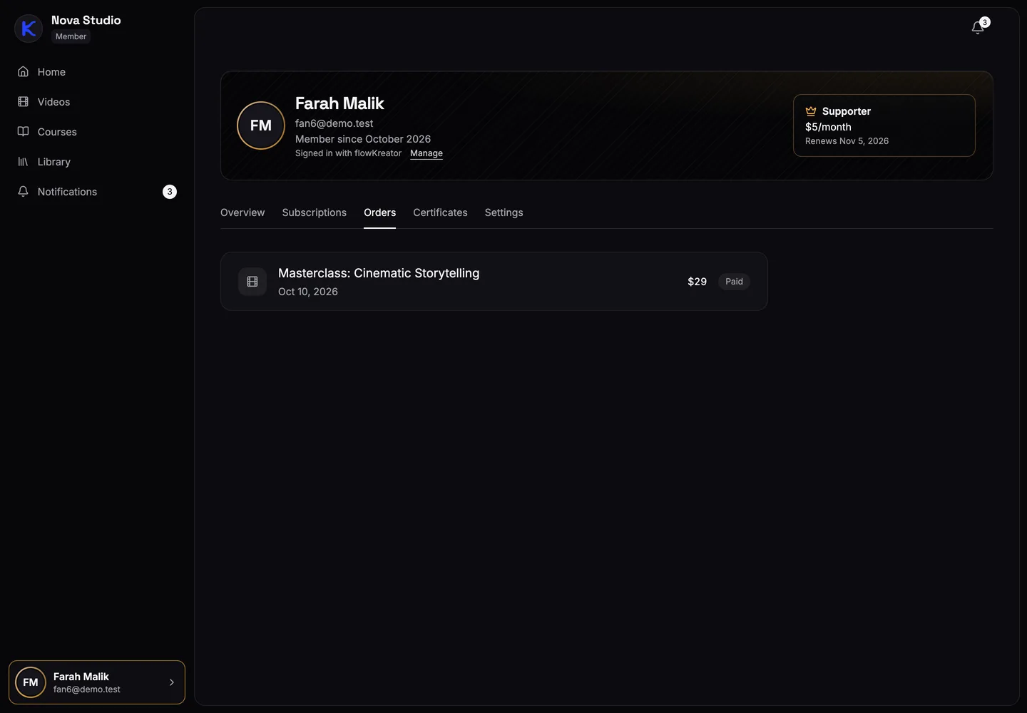Screen dimensions: 1027x713
Task: Click the Signed in with flowKreator text
Action: pyautogui.click(x=348, y=153)
